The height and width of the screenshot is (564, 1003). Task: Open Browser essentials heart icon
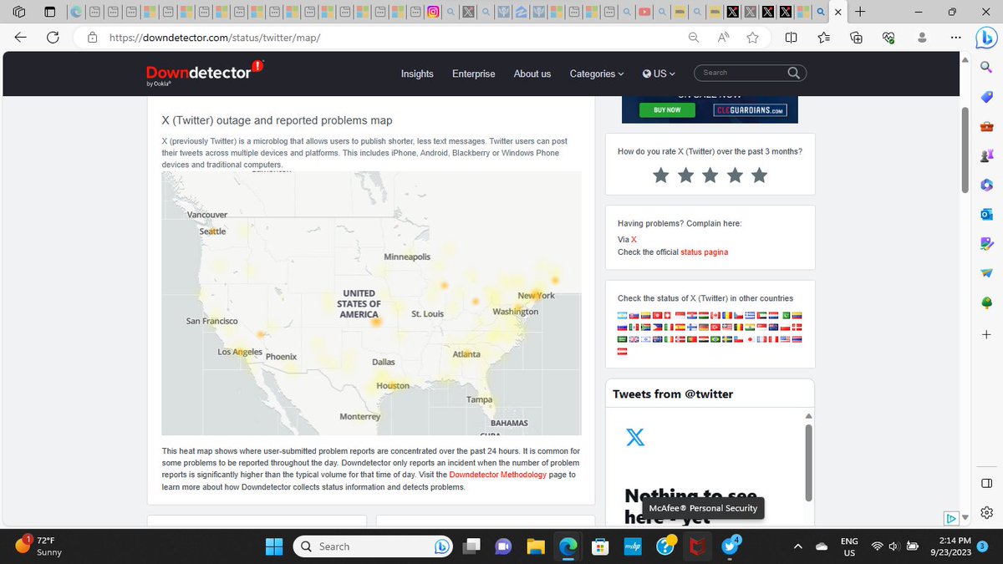pos(888,38)
